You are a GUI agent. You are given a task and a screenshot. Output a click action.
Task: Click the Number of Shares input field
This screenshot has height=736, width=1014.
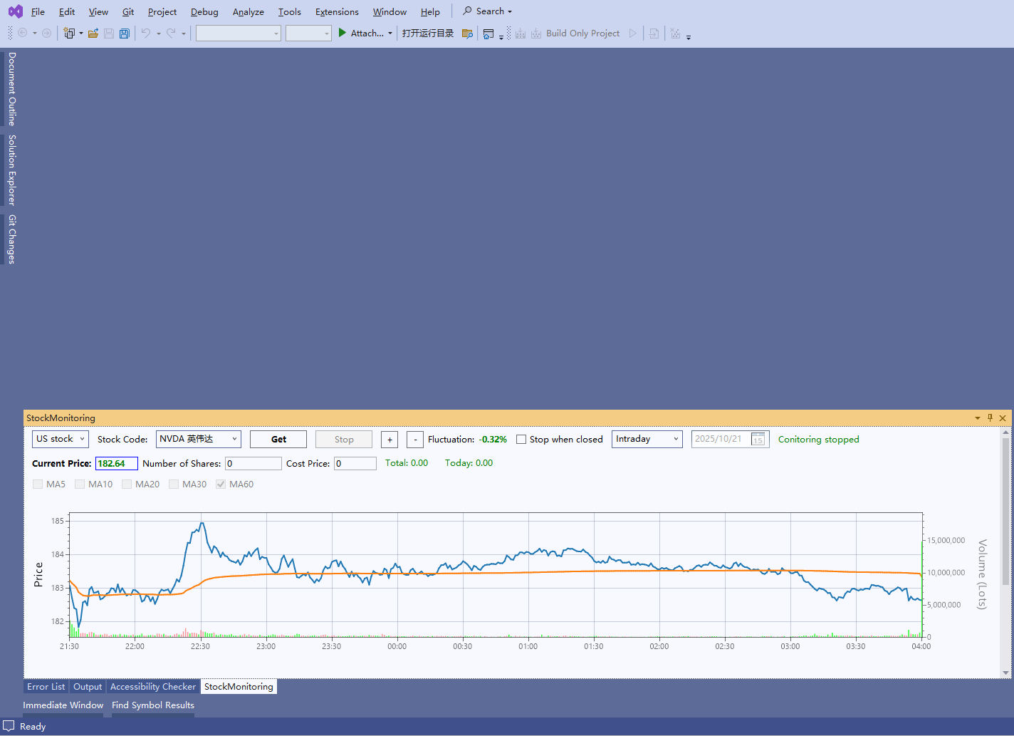pyautogui.click(x=253, y=464)
